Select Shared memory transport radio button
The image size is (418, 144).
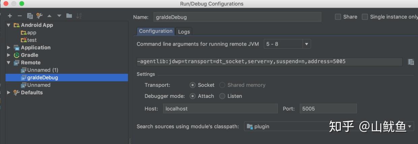(x=222, y=85)
